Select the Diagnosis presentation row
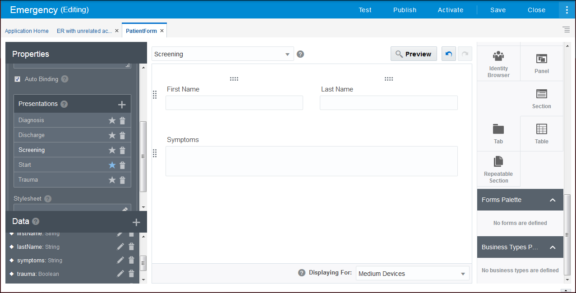Viewport: 576px width, 293px height. (72, 120)
